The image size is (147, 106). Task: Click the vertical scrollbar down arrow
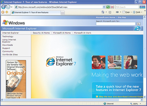[x=145, y=97]
